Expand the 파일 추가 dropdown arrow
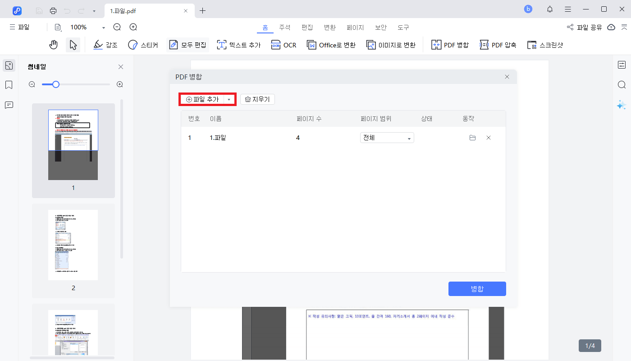Screen dimensions: 631x361 coord(229,99)
